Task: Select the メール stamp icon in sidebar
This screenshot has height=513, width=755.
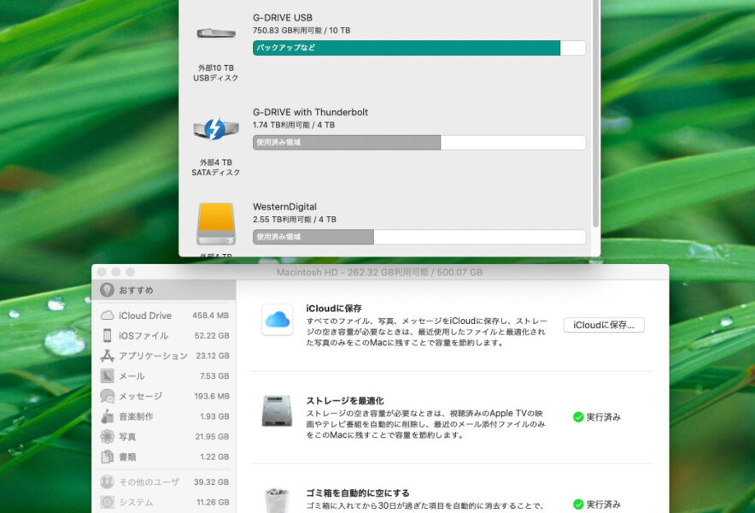Action: coord(107,376)
